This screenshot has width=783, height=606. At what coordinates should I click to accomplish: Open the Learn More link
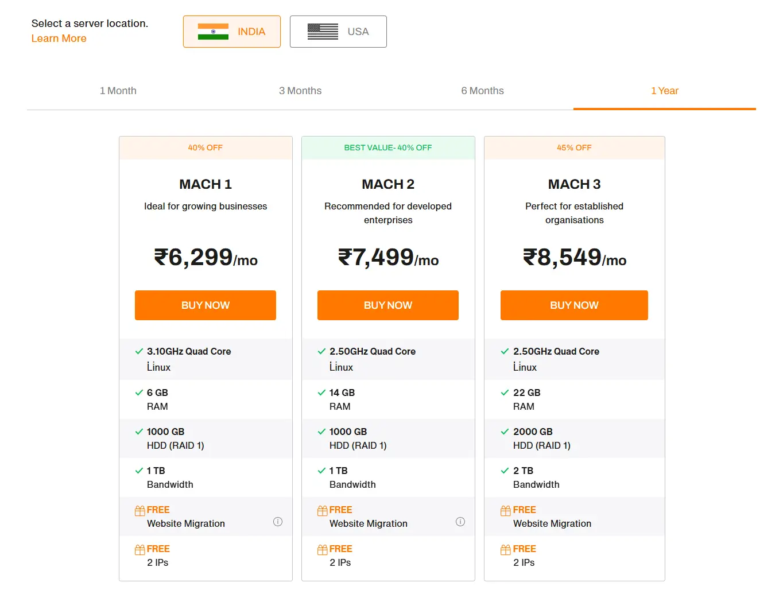59,38
